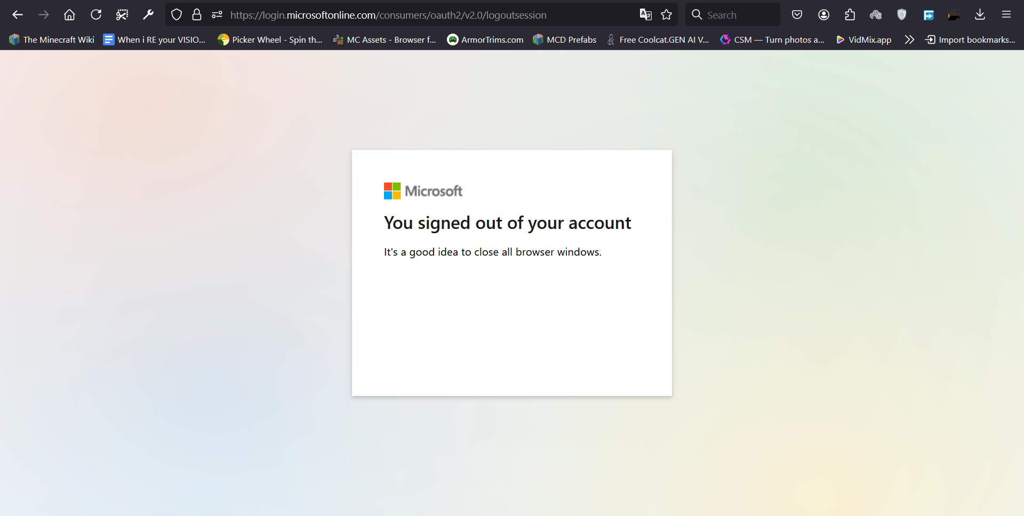Screen dimensions: 1024x516
Task: Select the address bar URL
Action: [388, 15]
